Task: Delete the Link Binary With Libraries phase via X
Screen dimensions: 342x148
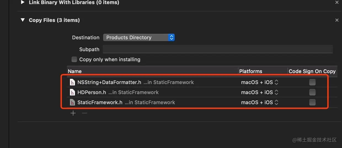Action: [337, 2]
